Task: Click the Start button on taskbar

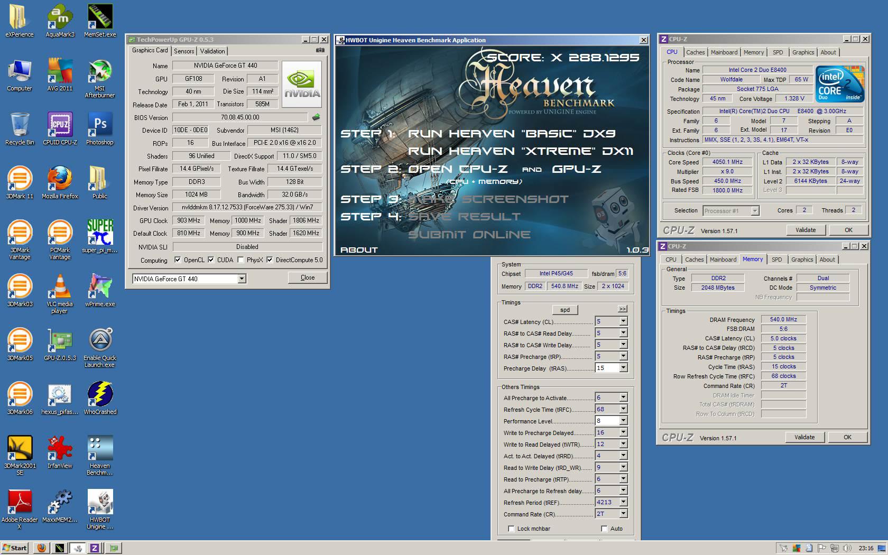Action: click(x=15, y=548)
